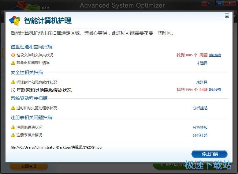Select the 注册表碎片情况 row text

29,135
